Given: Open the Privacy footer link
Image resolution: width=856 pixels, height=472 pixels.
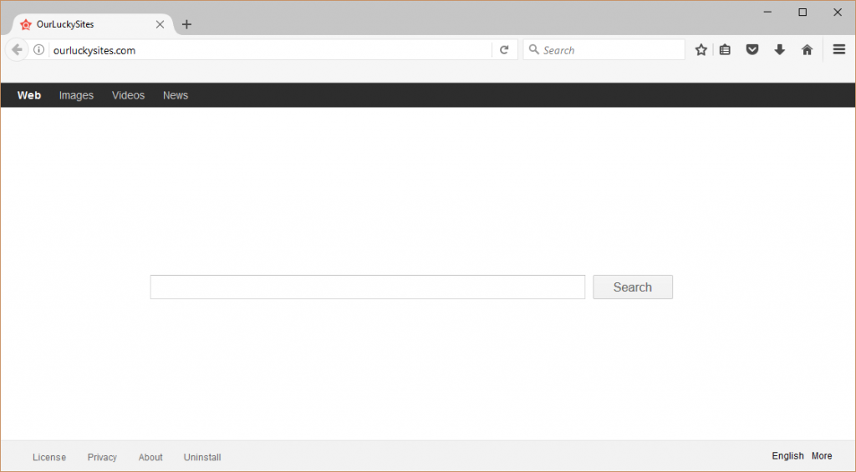Looking at the screenshot, I should 102,457.
